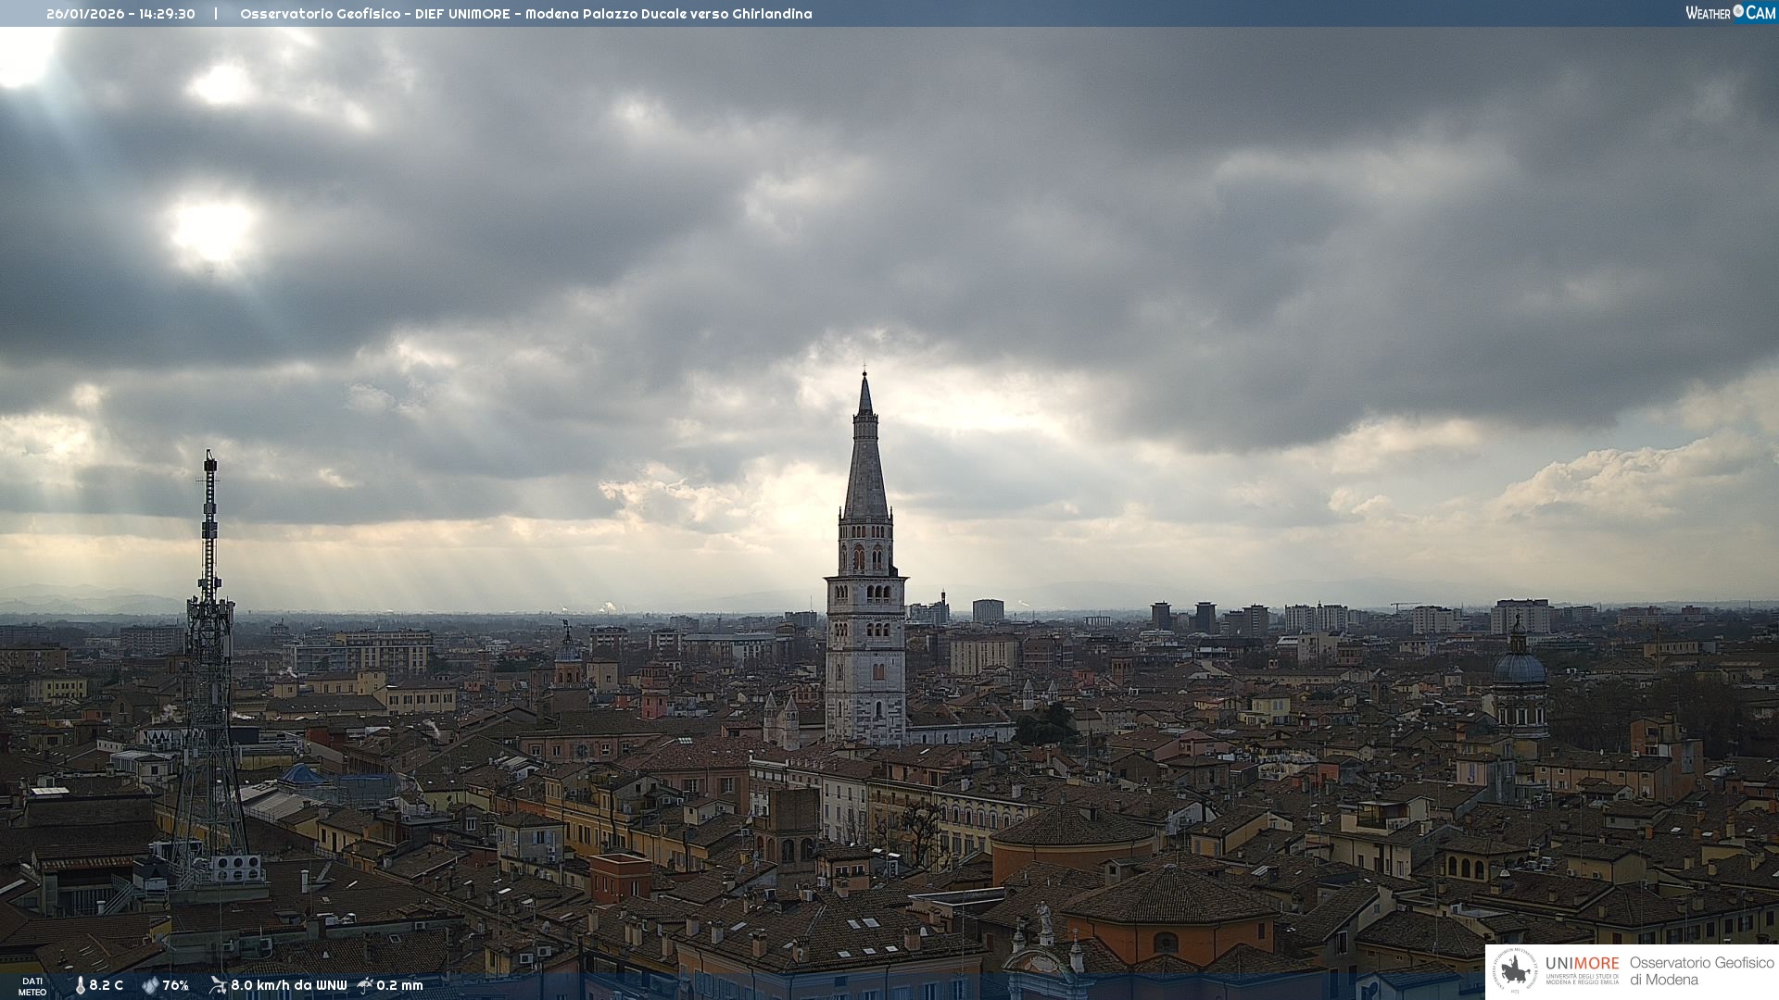Click the Osservatorio Geofisico di Modena caption
1779x1000 pixels.
point(1701,971)
